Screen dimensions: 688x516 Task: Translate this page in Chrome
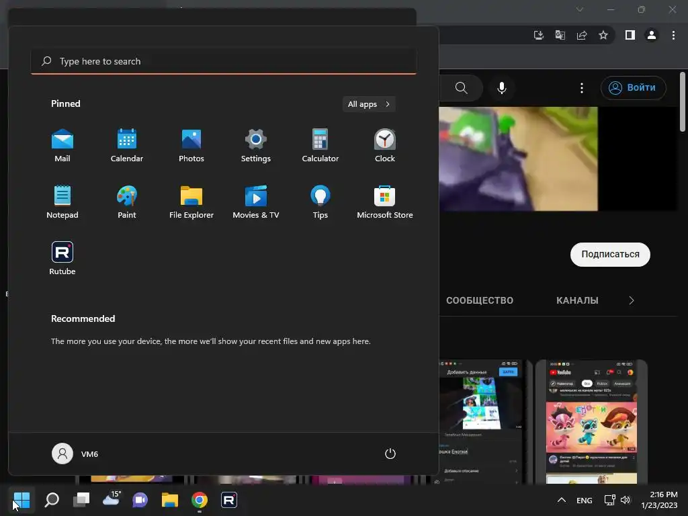tap(560, 35)
